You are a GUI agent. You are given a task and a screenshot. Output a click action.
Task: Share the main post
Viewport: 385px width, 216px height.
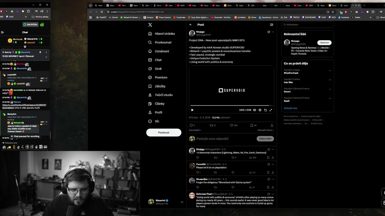[x=272, y=125]
